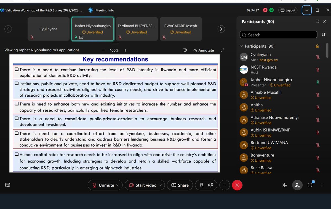
Task: Toggle Participants panel icon in bottom bar
Action: [x=297, y=185]
